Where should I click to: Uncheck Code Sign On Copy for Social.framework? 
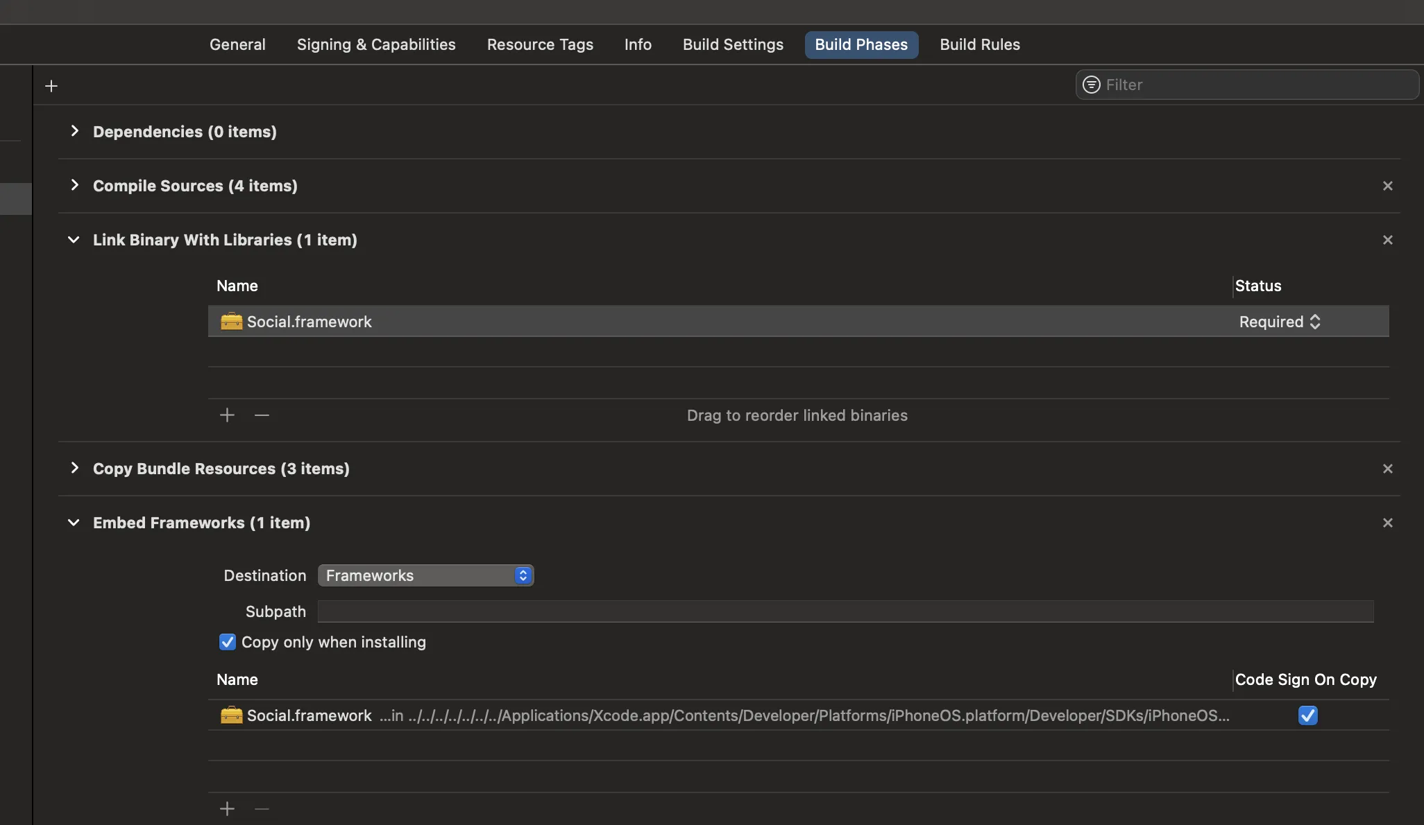[1307, 715]
